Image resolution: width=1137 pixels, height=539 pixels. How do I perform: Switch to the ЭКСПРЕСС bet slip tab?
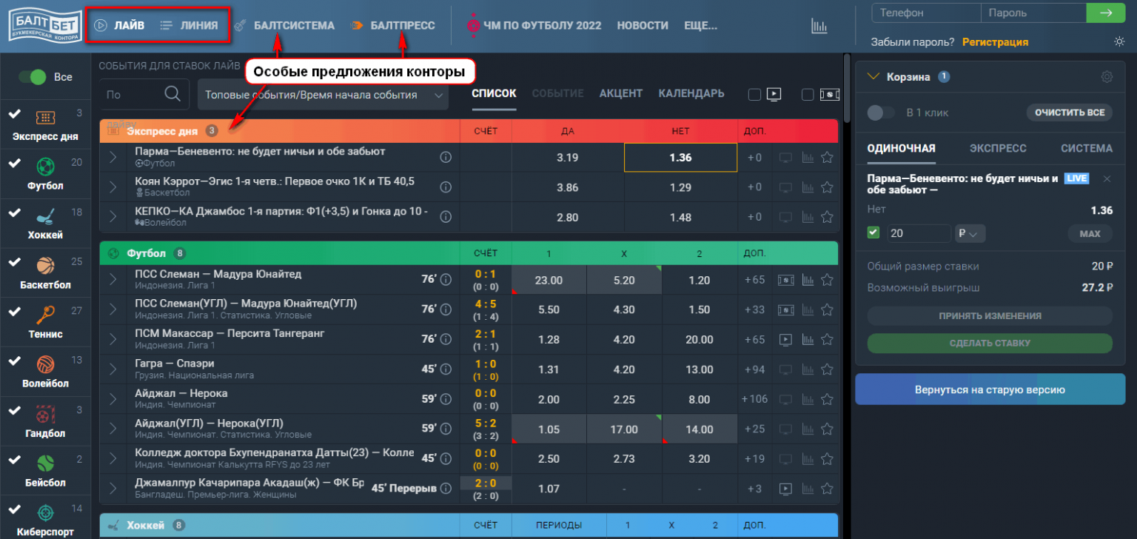(998, 148)
